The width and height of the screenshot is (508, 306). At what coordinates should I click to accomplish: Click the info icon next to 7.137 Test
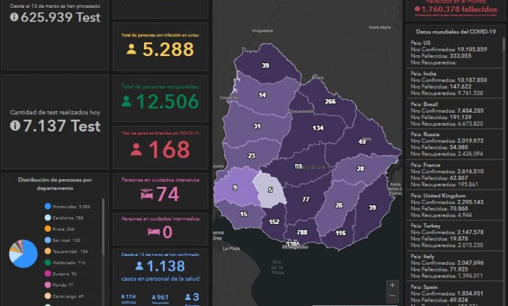pyautogui.click(x=14, y=126)
